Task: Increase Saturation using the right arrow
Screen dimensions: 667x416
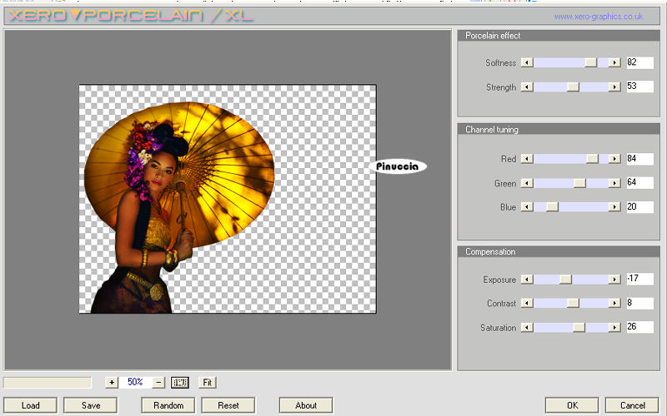Action: point(614,328)
